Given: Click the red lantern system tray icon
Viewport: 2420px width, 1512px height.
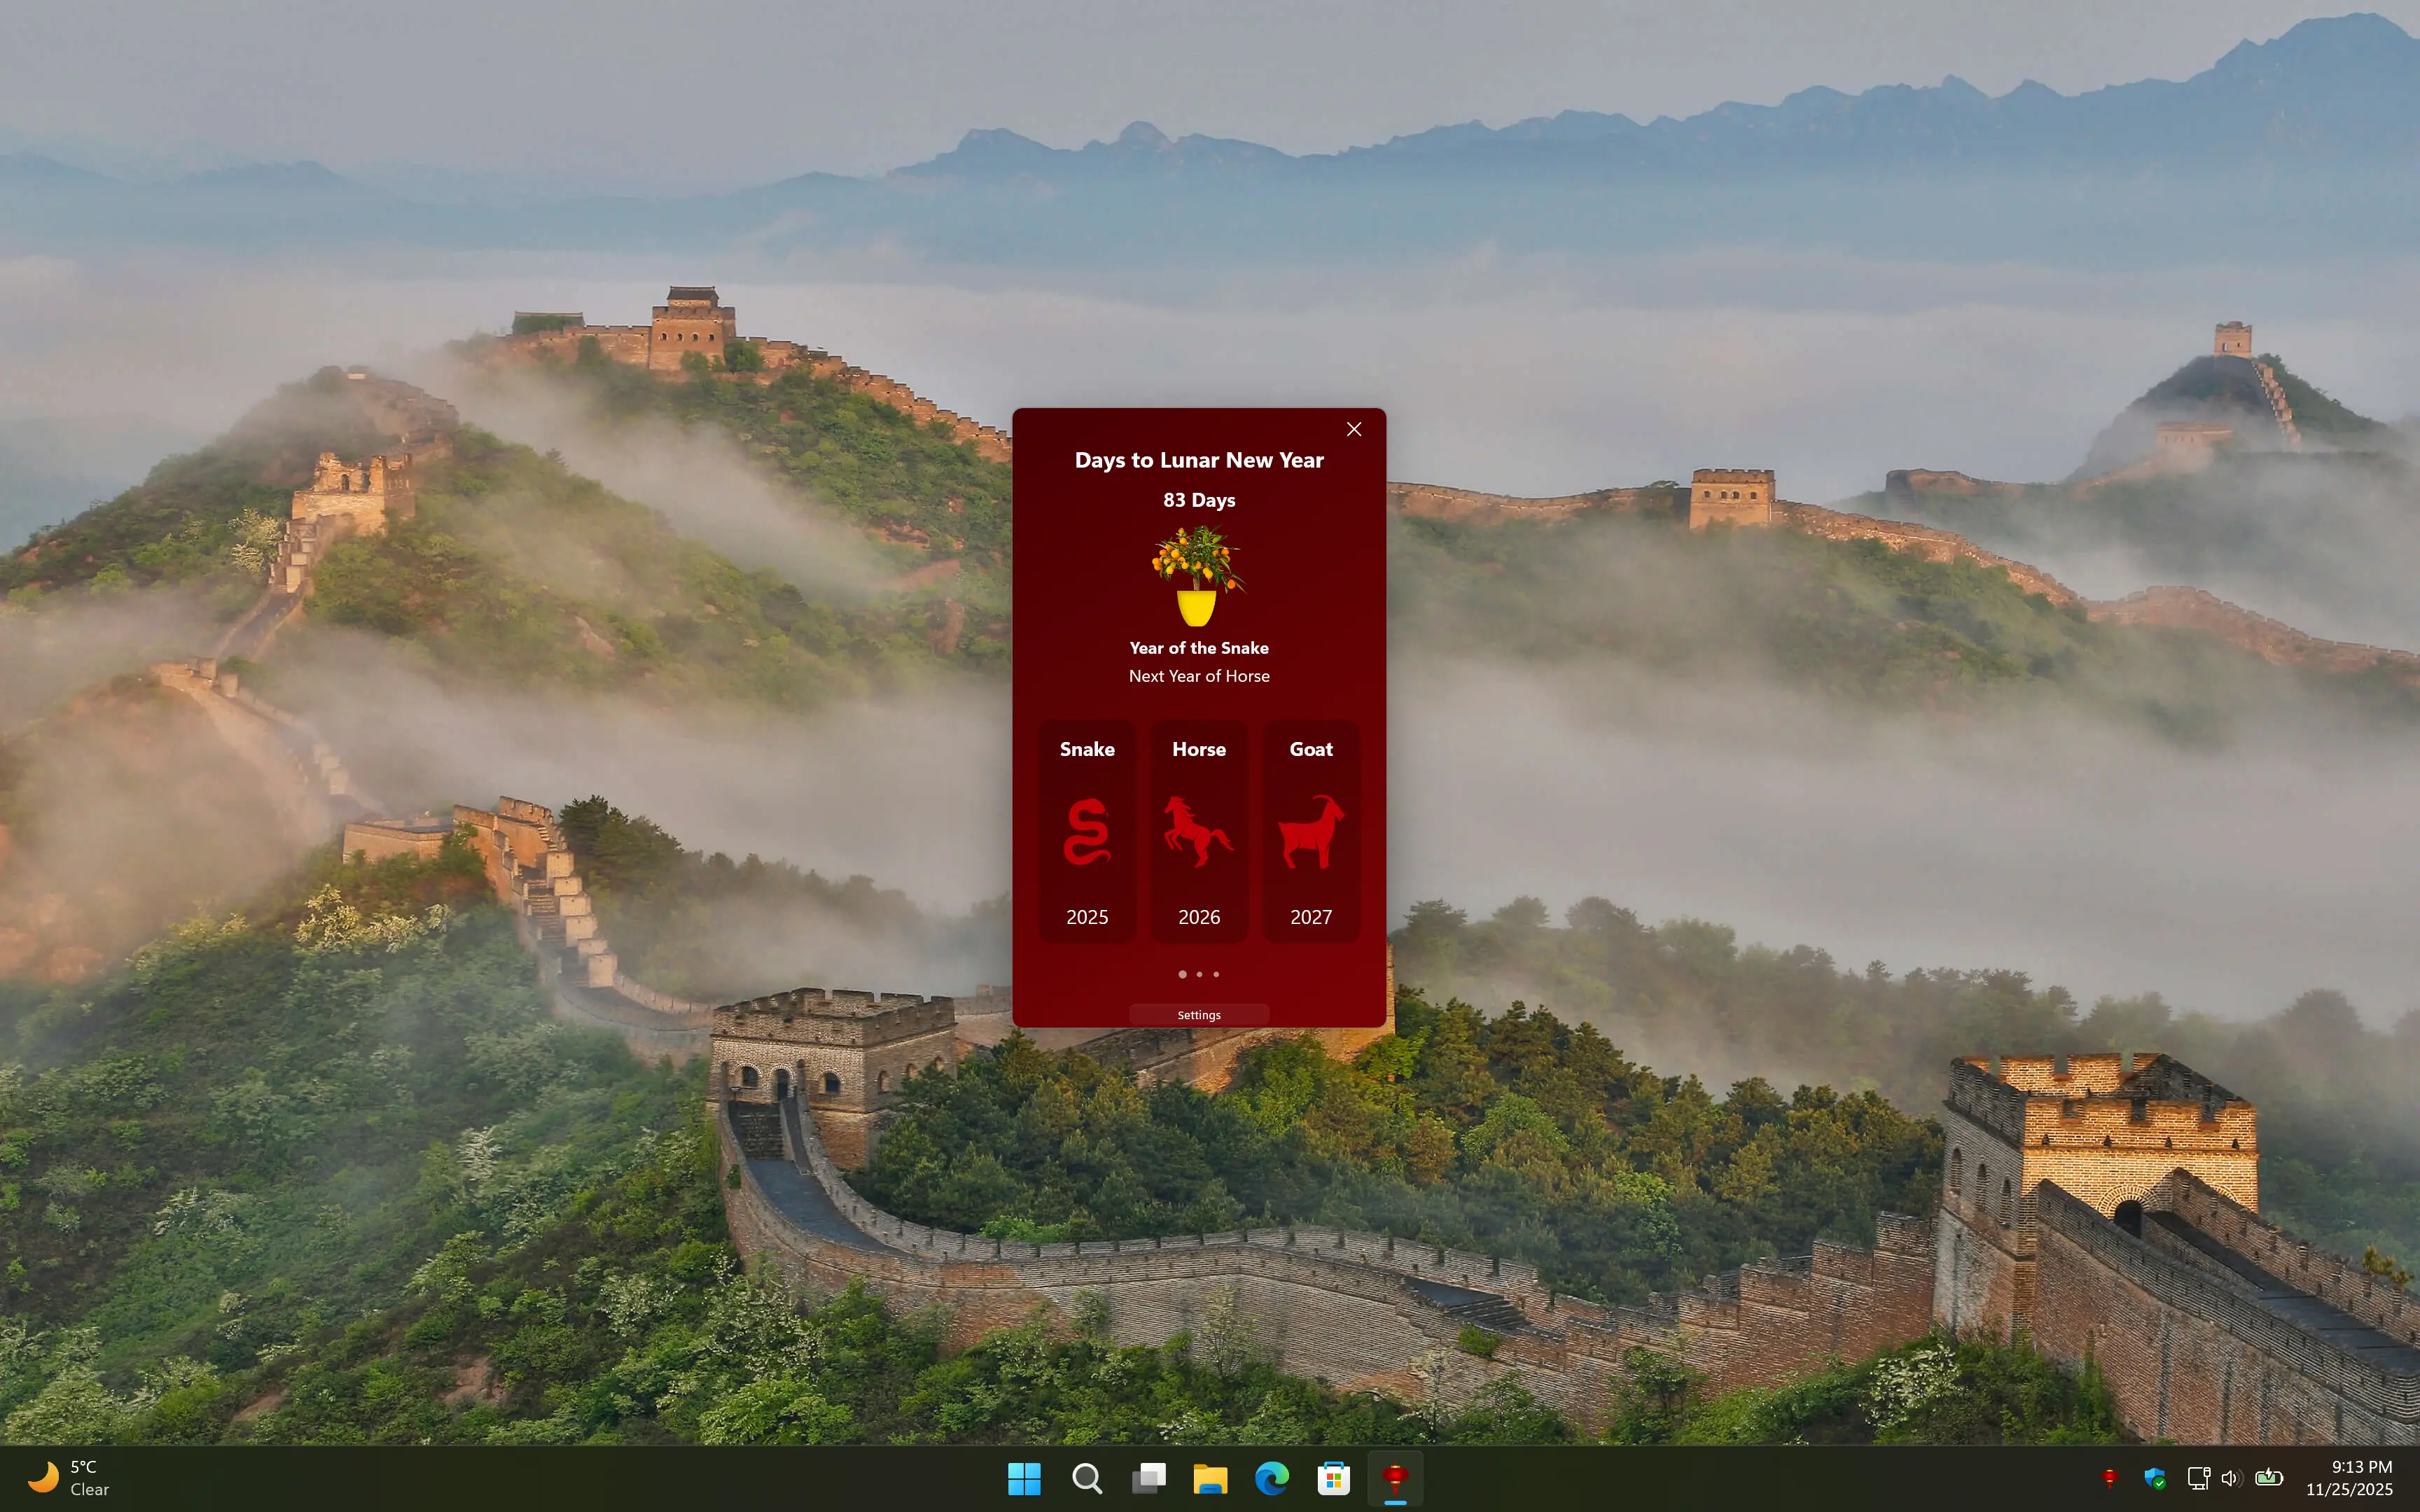Looking at the screenshot, I should point(2109,1478).
